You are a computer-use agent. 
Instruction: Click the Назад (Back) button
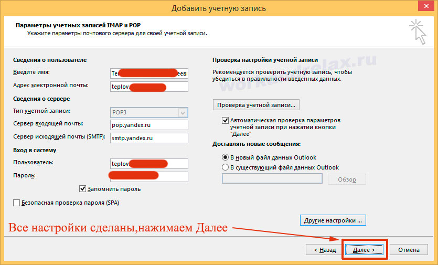[x=325, y=250]
